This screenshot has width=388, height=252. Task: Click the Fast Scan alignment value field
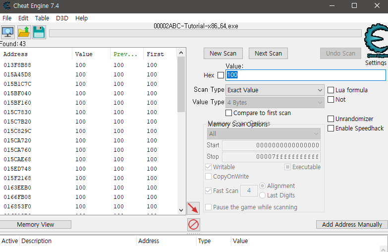point(249,190)
